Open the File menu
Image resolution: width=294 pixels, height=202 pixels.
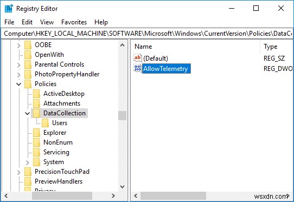point(9,22)
